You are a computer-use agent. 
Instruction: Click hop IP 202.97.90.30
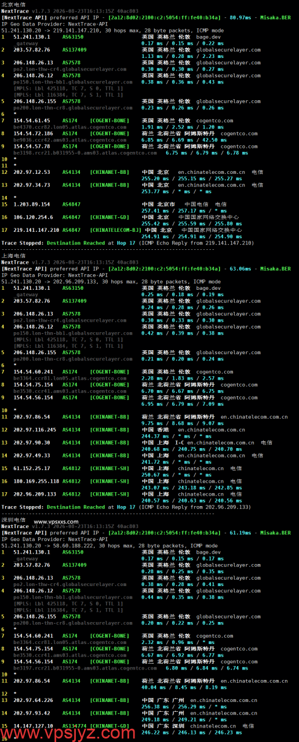(x=32, y=442)
